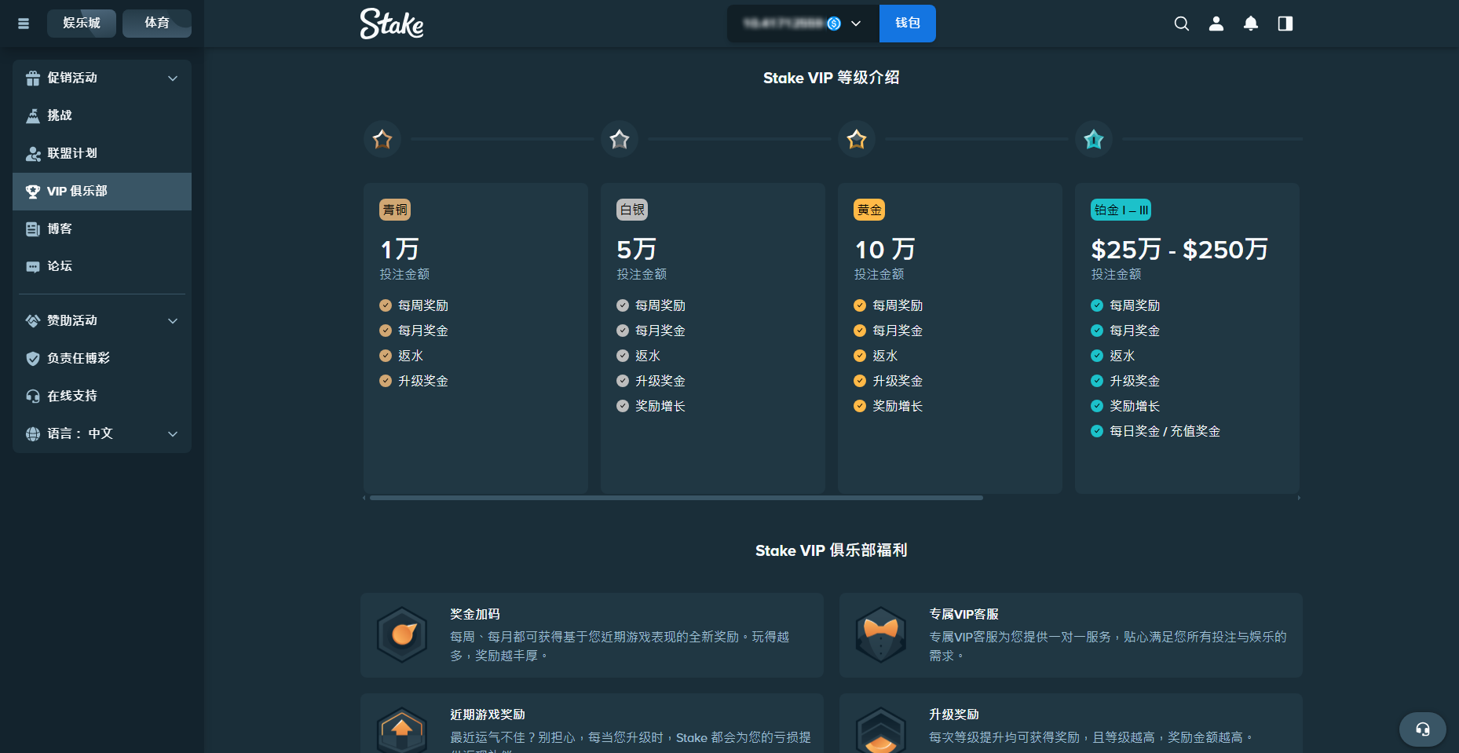1459x753 pixels.
Task: Click the platinum star tier marker
Action: (x=1094, y=140)
